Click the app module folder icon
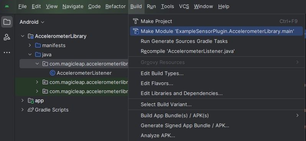The width and height of the screenshot is (306, 141). pos(31,101)
